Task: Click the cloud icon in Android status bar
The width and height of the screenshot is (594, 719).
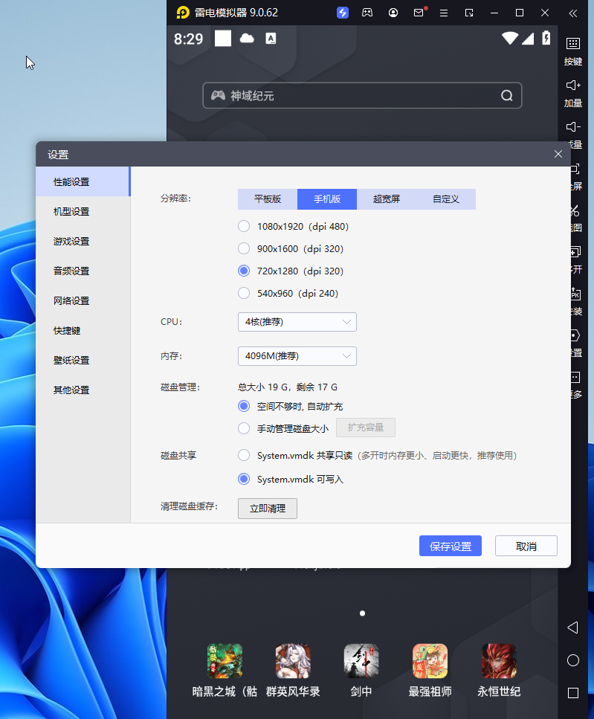Action: (247, 38)
